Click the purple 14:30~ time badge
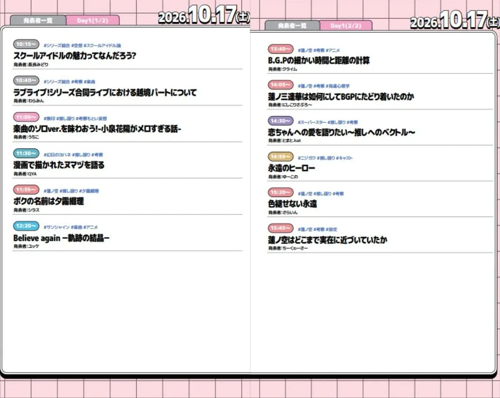This screenshot has width=500, height=398. pyautogui.click(x=280, y=121)
